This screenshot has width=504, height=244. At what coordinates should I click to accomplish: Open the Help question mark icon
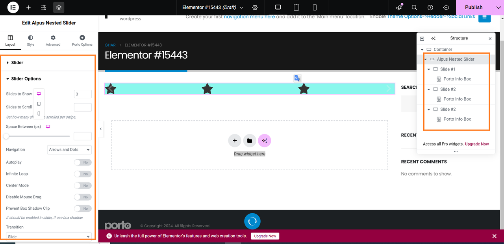[x=430, y=7]
